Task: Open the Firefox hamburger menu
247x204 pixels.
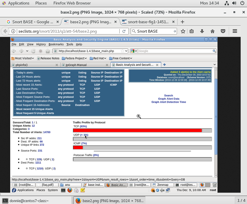Action: tap(235, 31)
